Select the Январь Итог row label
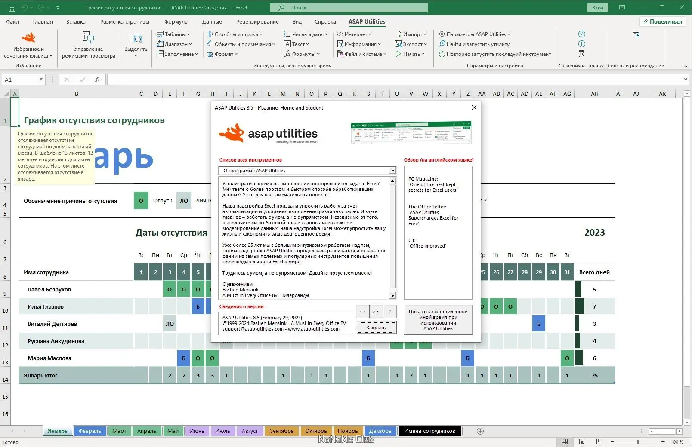This screenshot has height=447, width=692. coord(40,376)
